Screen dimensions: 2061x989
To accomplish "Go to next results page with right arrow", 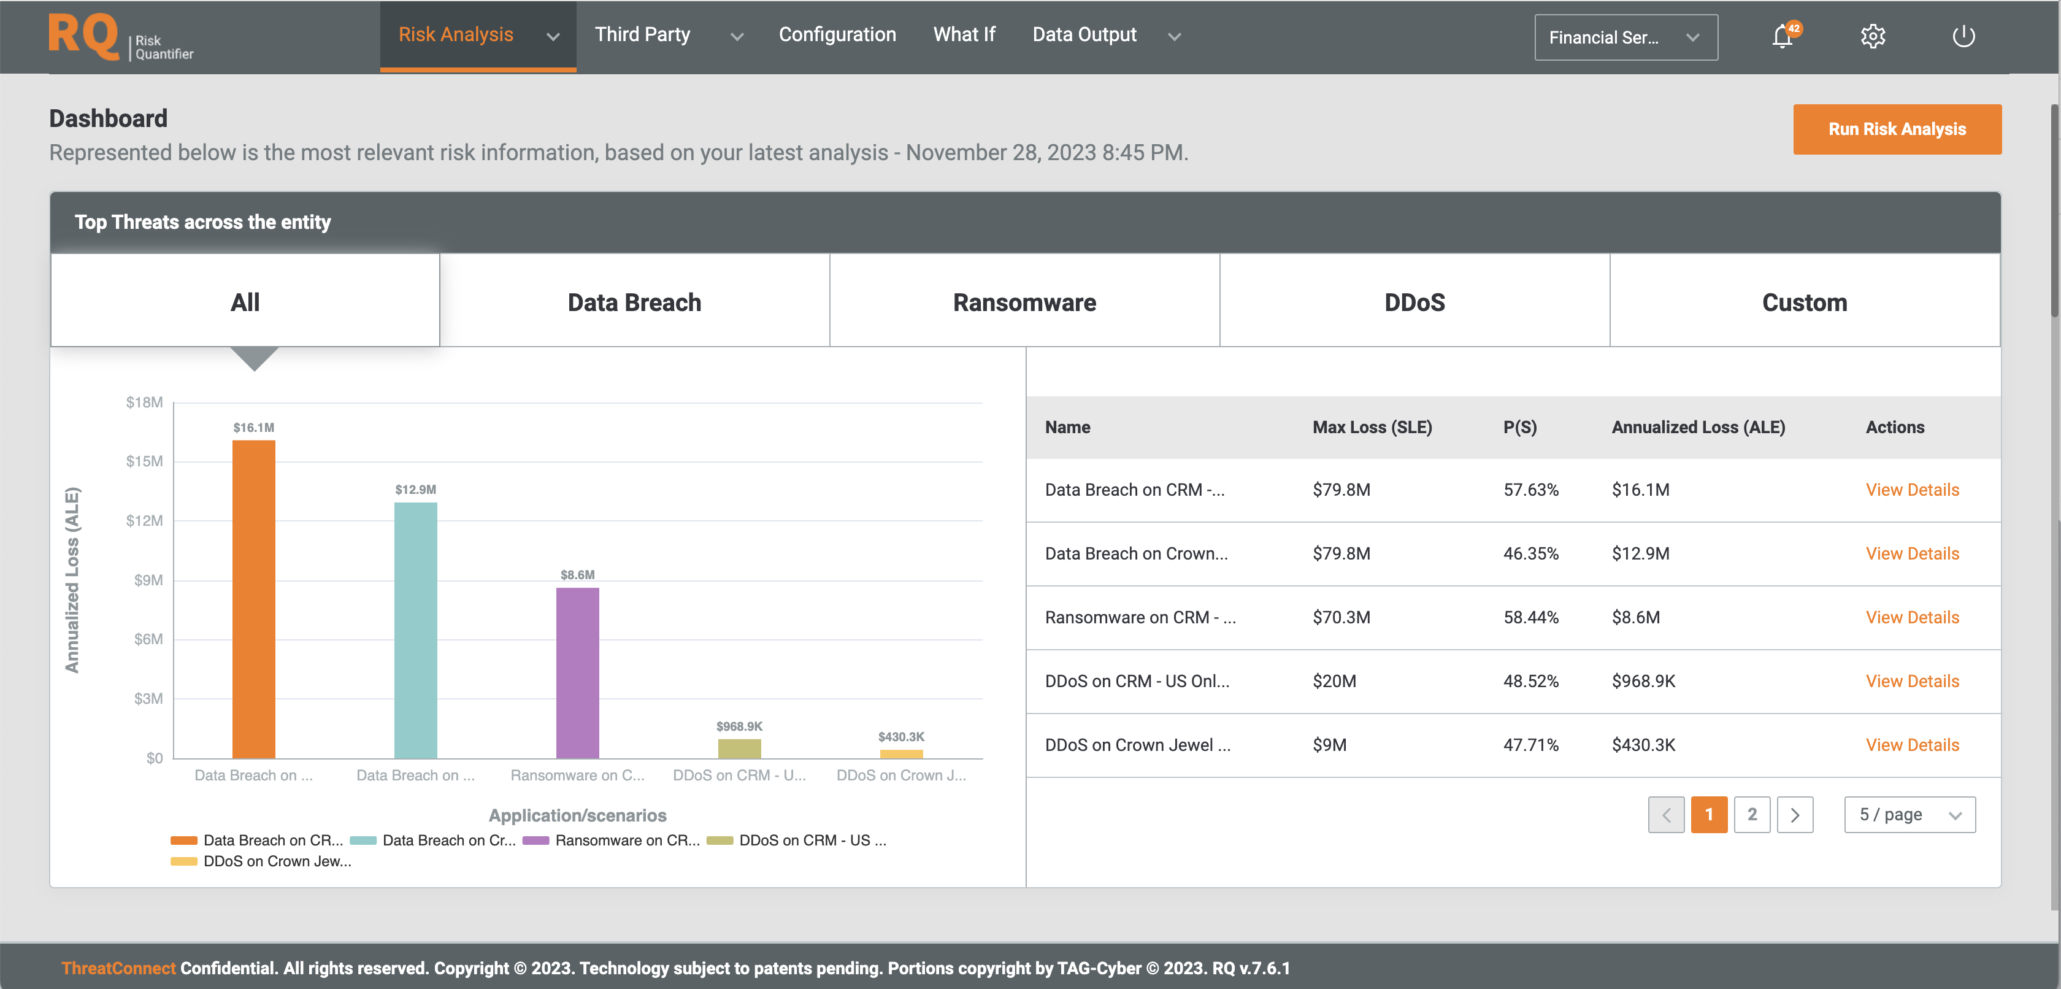I will [1795, 815].
